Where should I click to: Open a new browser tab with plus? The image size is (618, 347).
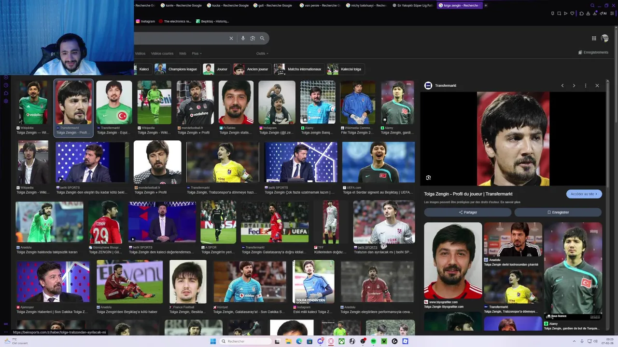pos(486,5)
